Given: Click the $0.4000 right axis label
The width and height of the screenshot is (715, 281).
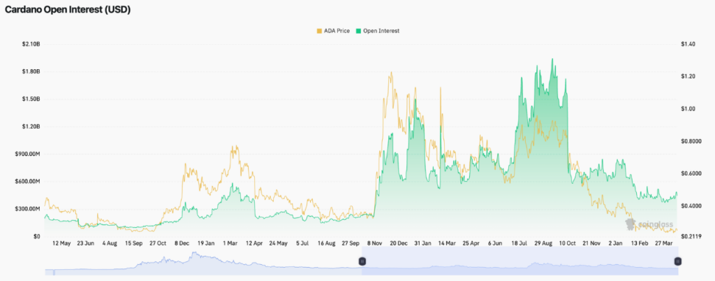Looking at the screenshot, I should coord(692,206).
